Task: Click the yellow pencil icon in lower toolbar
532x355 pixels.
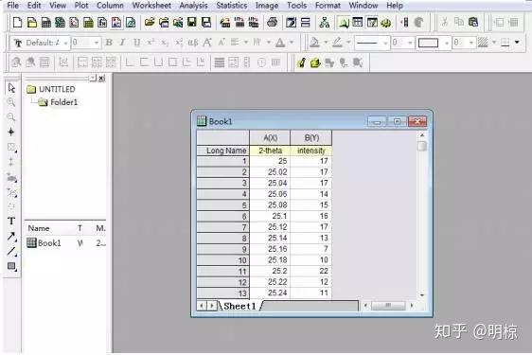Action: (x=301, y=62)
